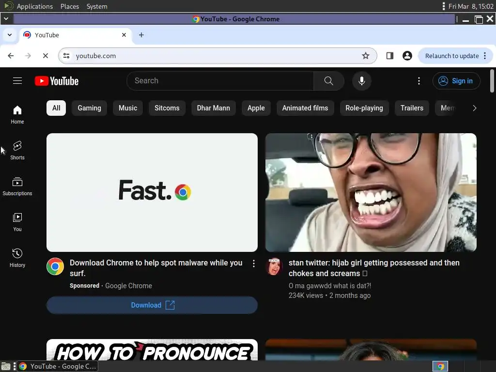Focus the YouTube search field

point(220,81)
